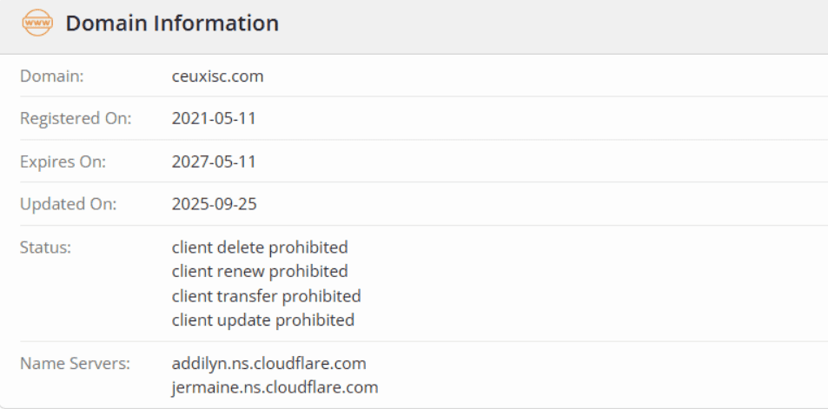The image size is (828, 409).
Task: Click the jermaine.ns.cloudflare.com name server
Action: pyautogui.click(x=275, y=387)
